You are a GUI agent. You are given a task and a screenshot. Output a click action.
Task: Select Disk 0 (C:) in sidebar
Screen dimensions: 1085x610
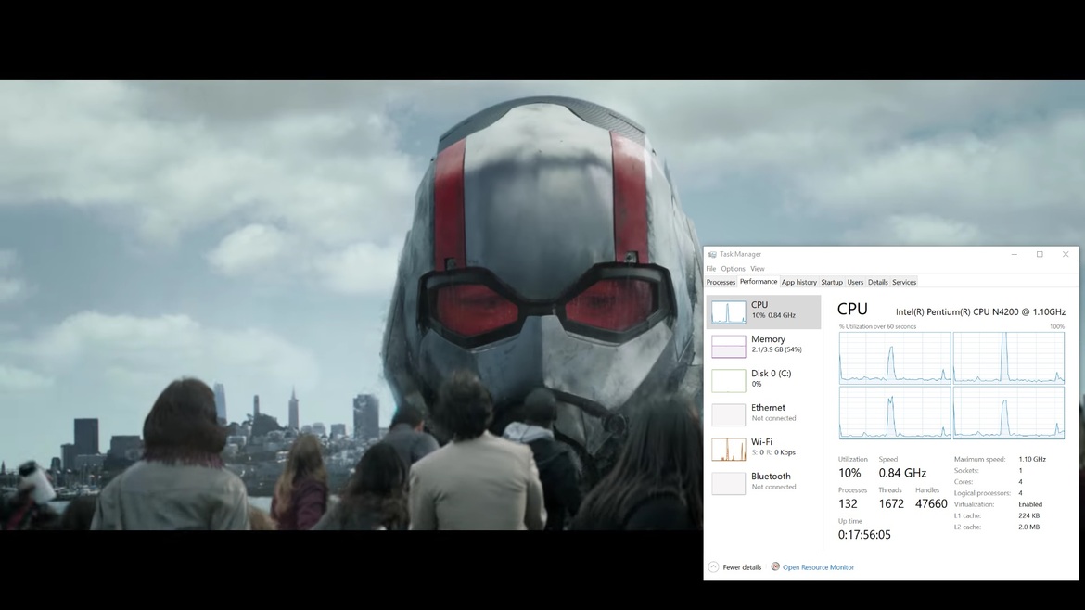763,379
